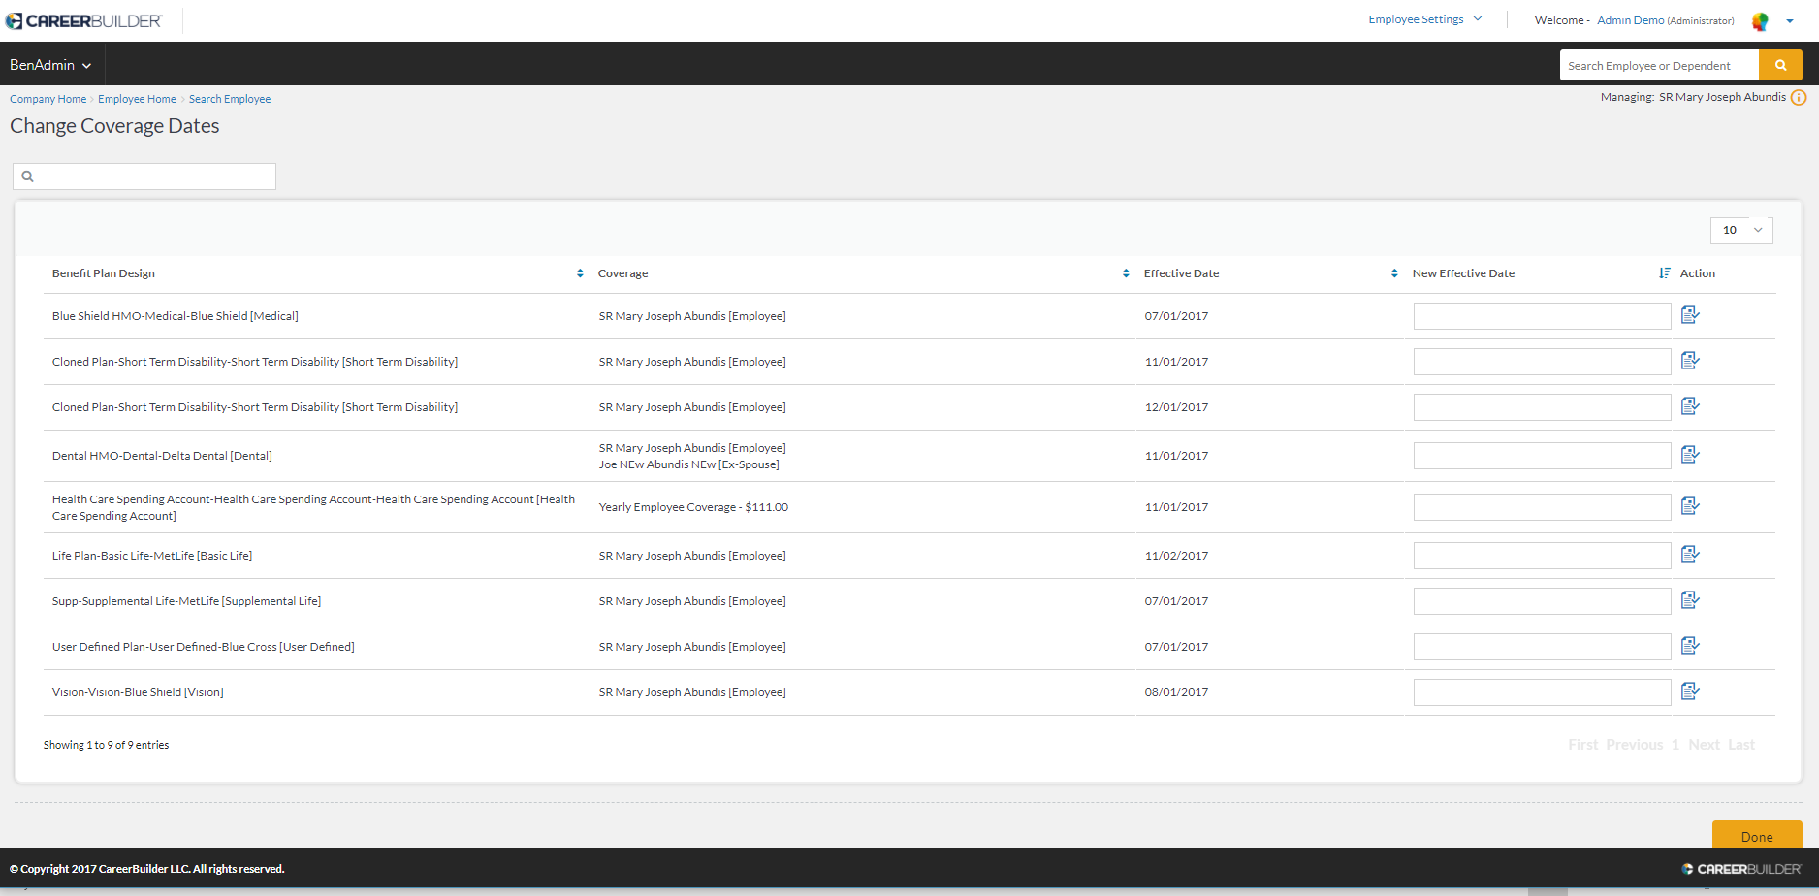The height and width of the screenshot is (896, 1819).
Task: Open the entries-per-page dropdown showing 10
Action: 1741,230
